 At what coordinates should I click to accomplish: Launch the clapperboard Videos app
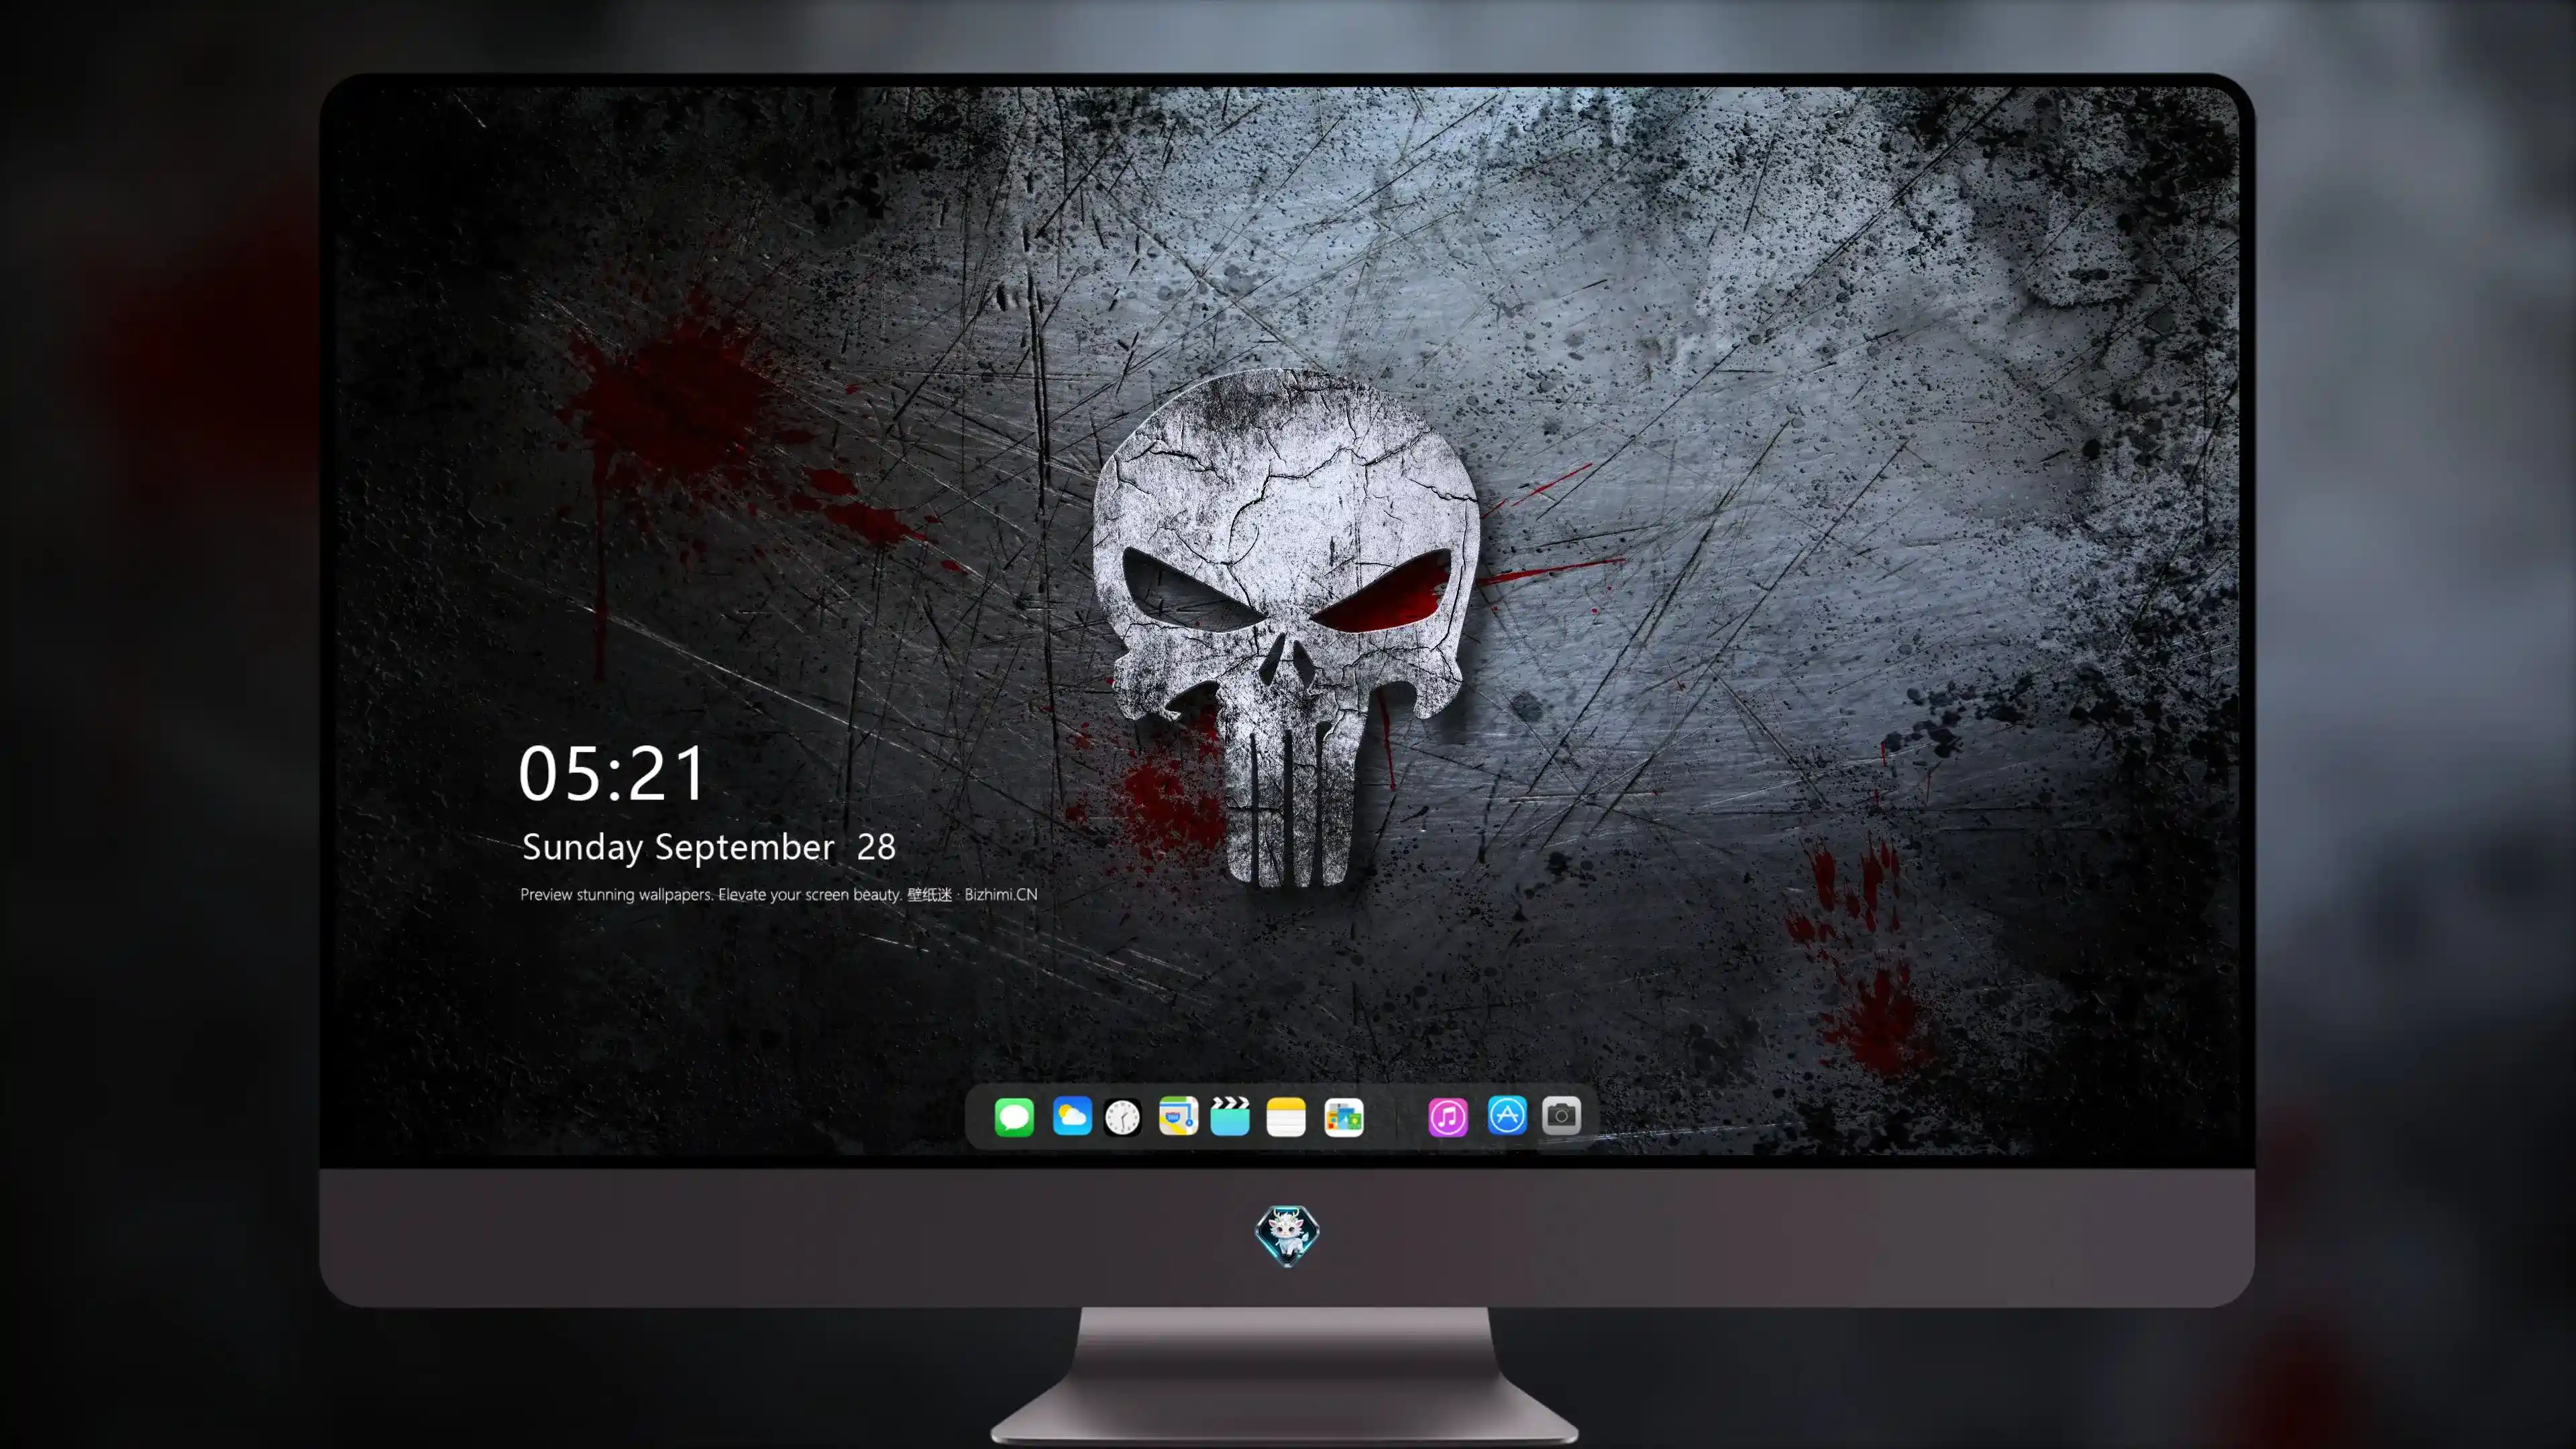point(1230,1116)
